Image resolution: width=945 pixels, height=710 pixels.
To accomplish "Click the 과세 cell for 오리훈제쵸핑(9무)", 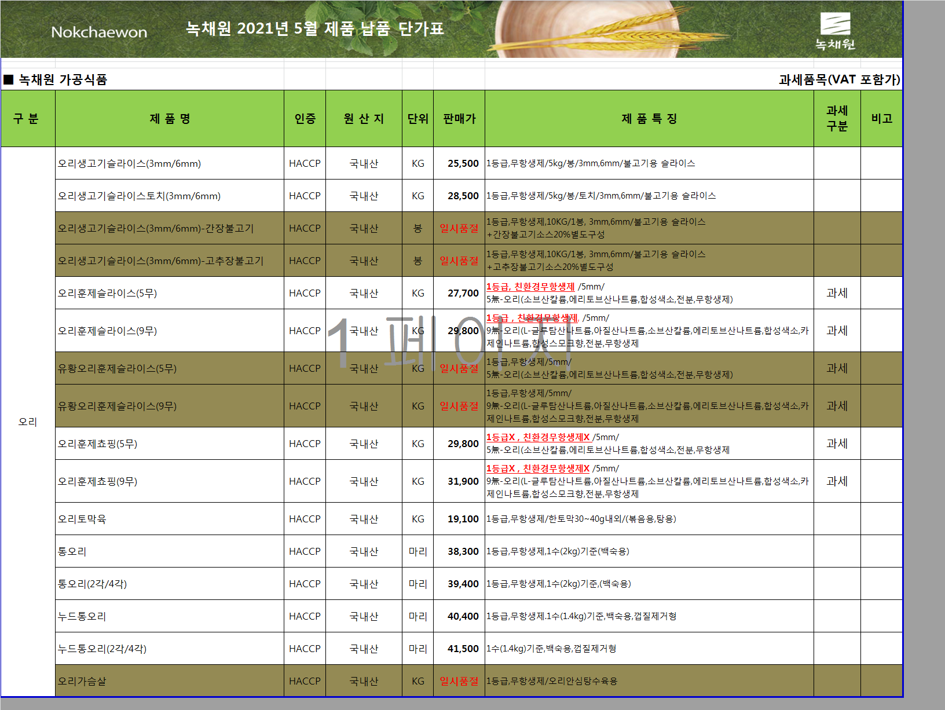I will 837,481.
